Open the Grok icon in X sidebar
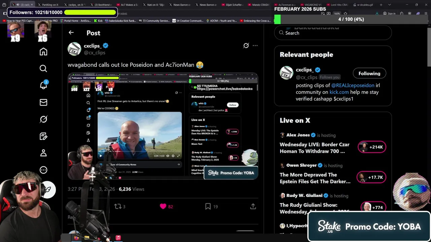 coord(43,119)
